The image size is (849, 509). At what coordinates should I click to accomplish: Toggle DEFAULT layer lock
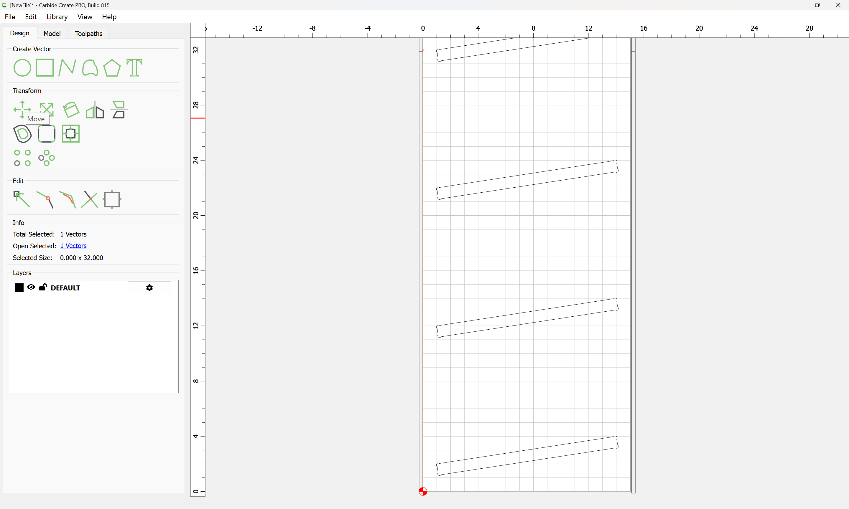point(42,287)
